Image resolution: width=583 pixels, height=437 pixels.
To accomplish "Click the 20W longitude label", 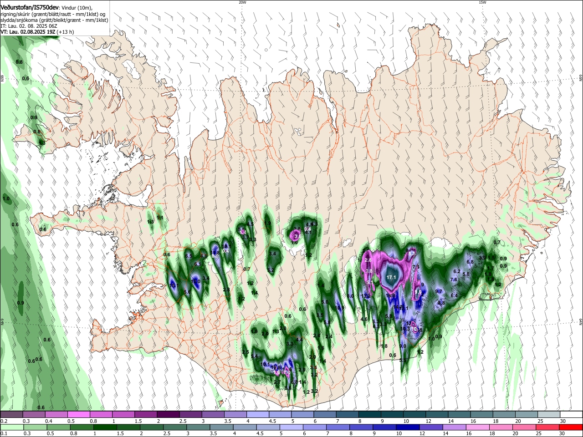I will pos(242,2).
